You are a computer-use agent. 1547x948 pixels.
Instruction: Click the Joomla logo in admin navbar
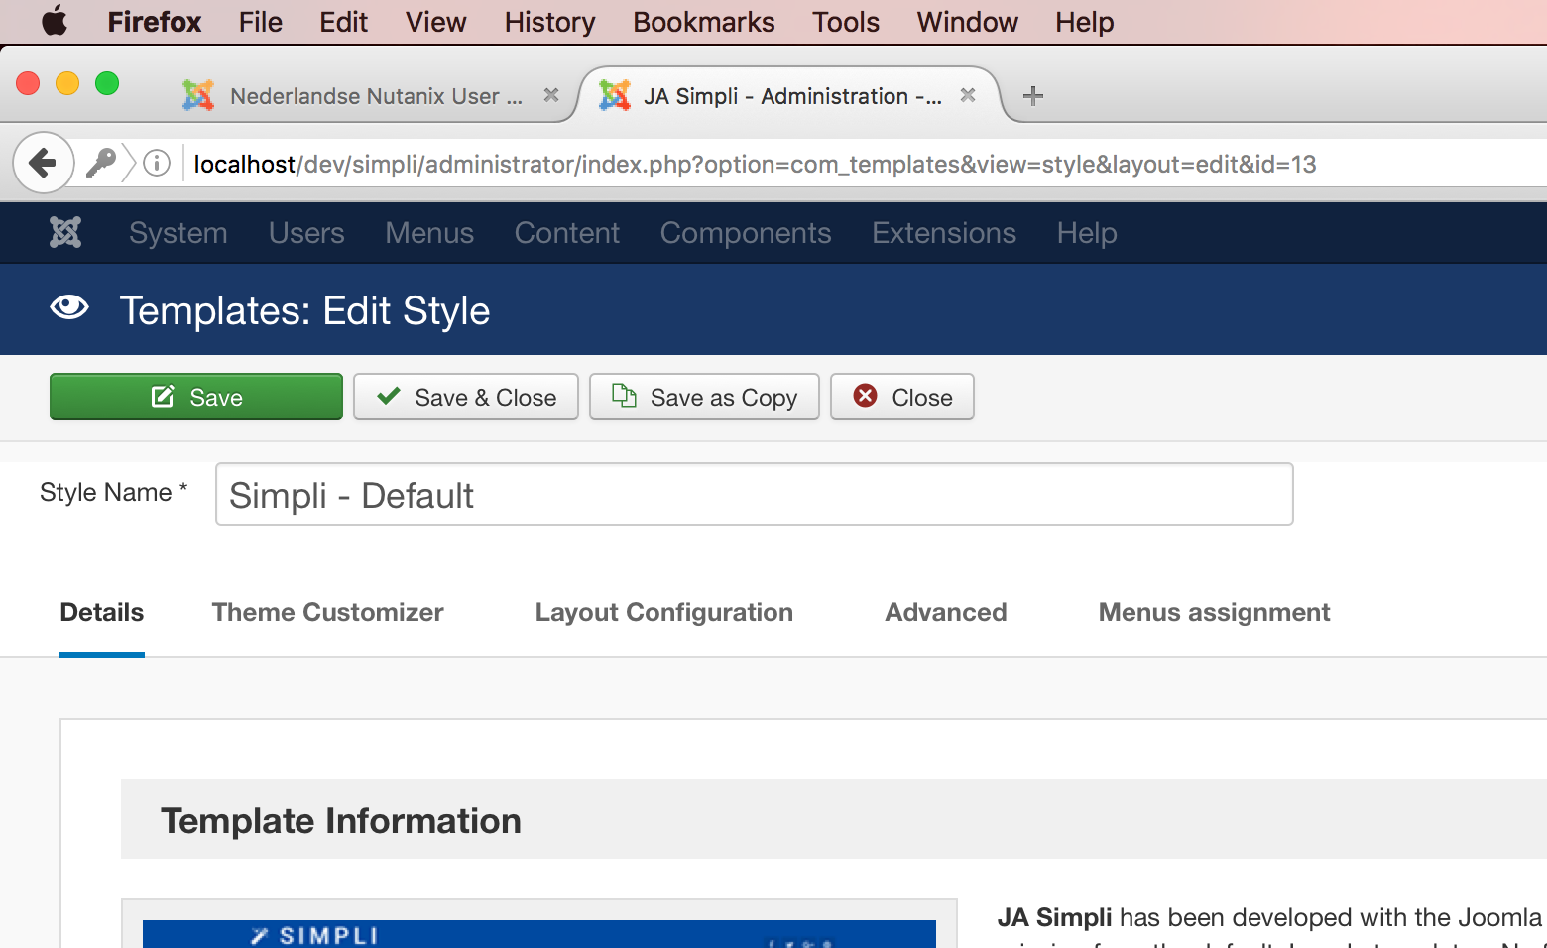(x=65, y=233)
